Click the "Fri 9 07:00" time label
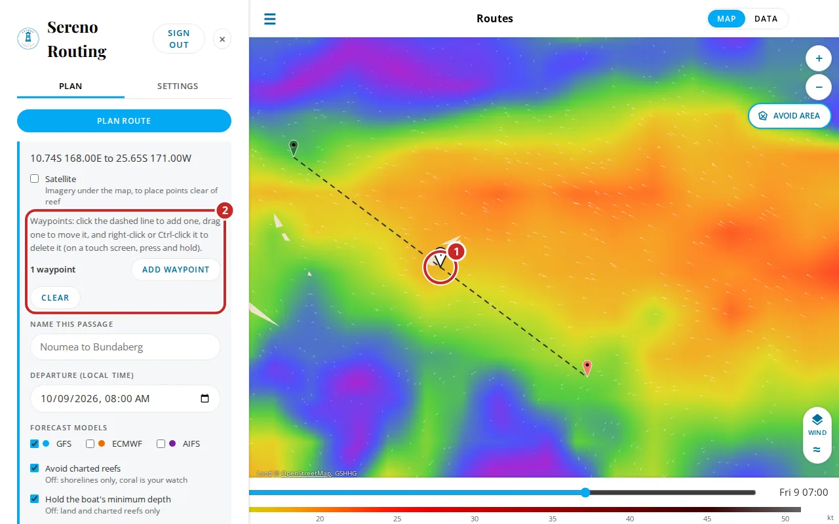The height and width of the screenshot is (524, 839). point(804,493)
